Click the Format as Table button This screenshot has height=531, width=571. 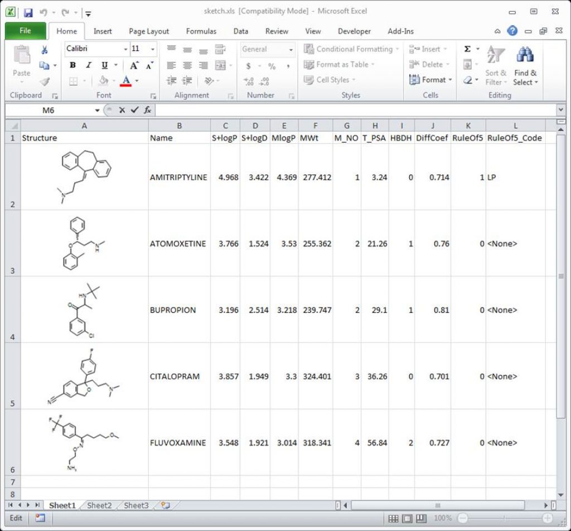(338, 64)
